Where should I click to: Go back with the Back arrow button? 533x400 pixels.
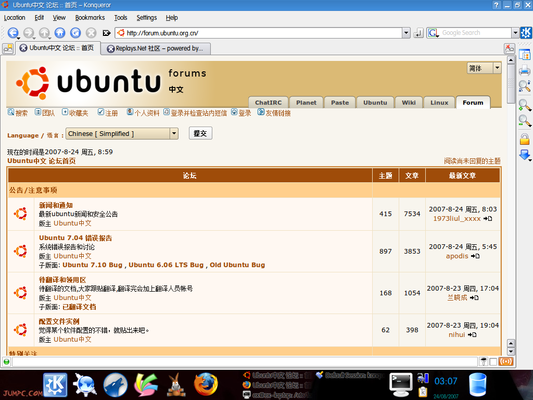click(x=13, y=33)
